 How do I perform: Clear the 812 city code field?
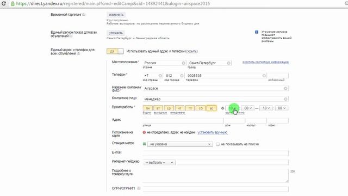pos(182,76)
